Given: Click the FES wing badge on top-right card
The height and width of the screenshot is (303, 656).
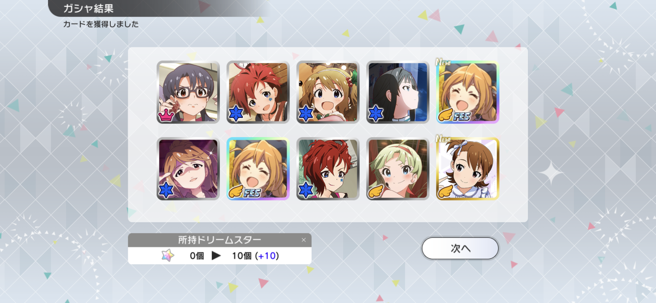Looking at the screenshot, I should (x=454, y=115).
